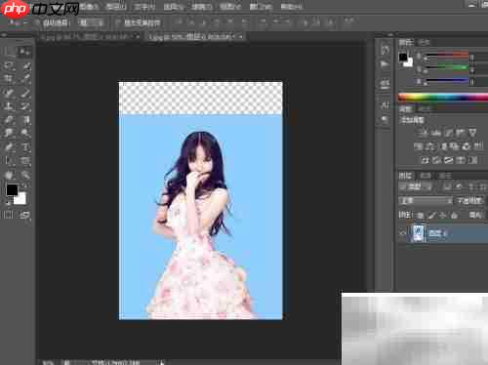The image size is (488, 365).
Task: Toggle lock transparent pixels
Action: click(420, 215)
